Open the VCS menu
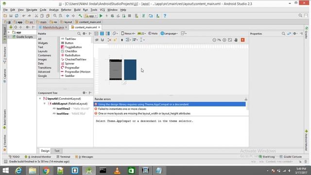The width and height of the screenshot is (311, 175). [x=102, y=10]
